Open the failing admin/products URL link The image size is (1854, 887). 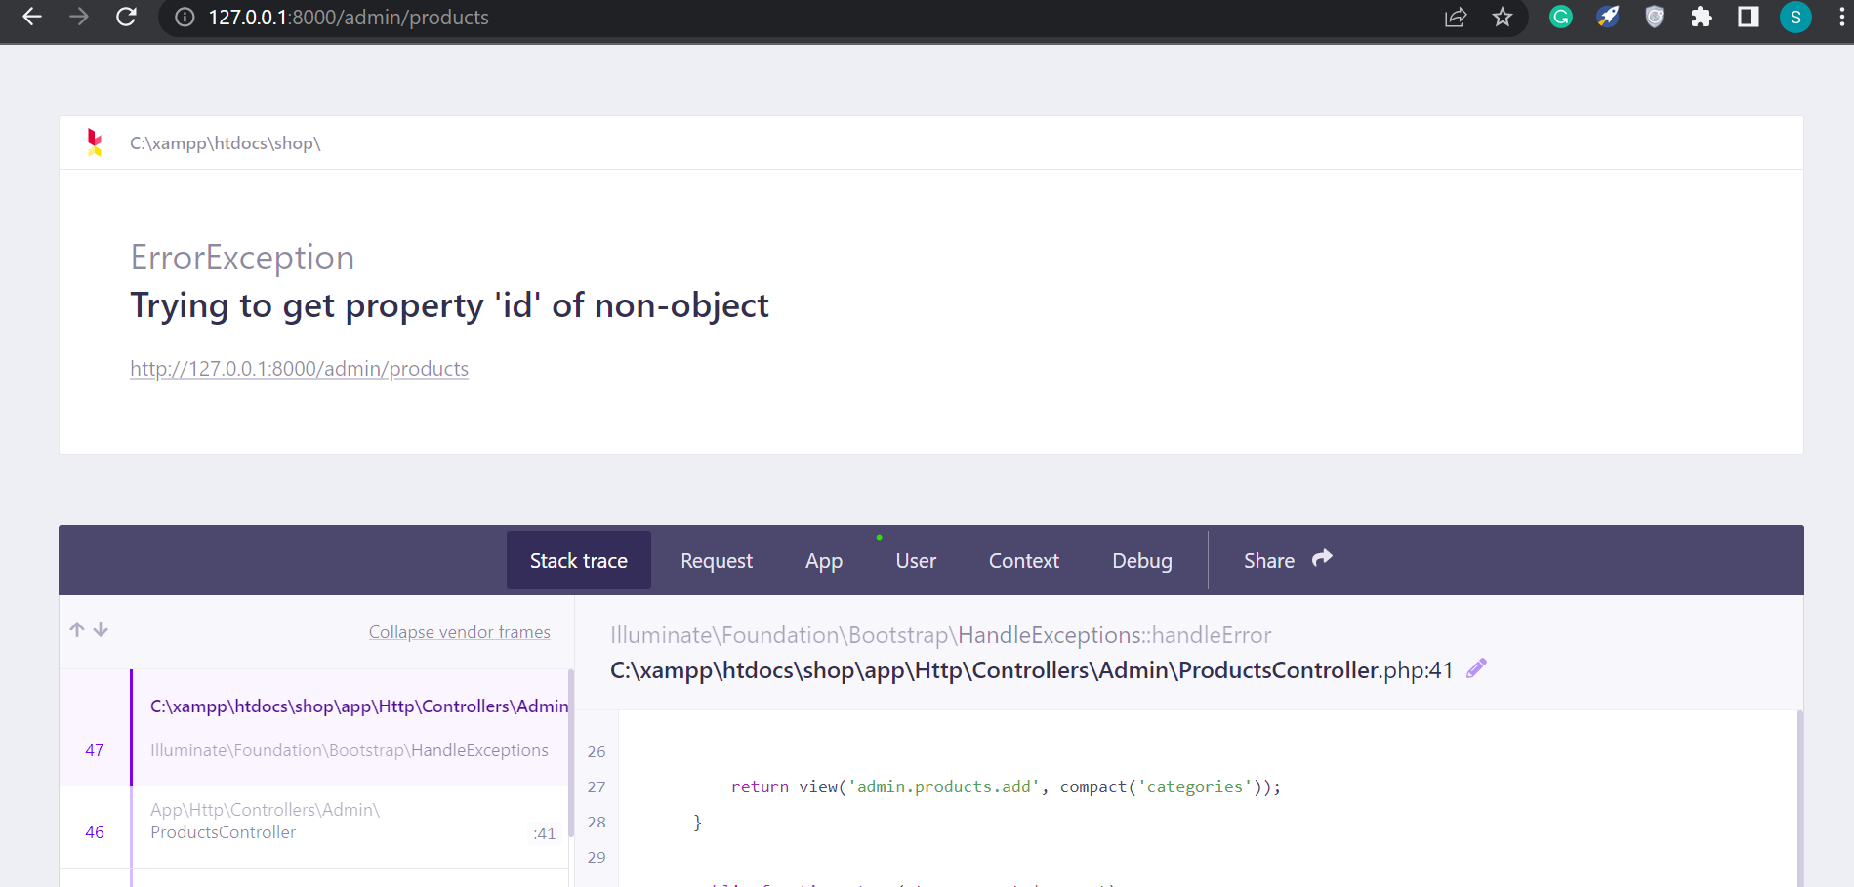[299, 368]
